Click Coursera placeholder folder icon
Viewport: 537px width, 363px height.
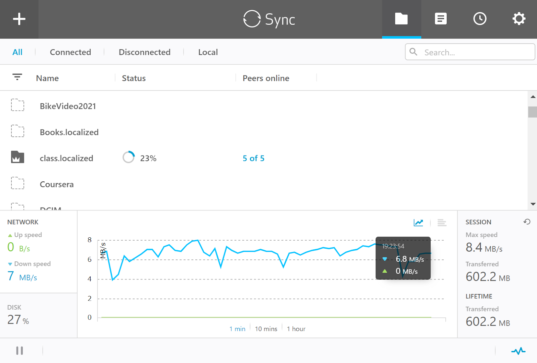[x=17, y=183]
